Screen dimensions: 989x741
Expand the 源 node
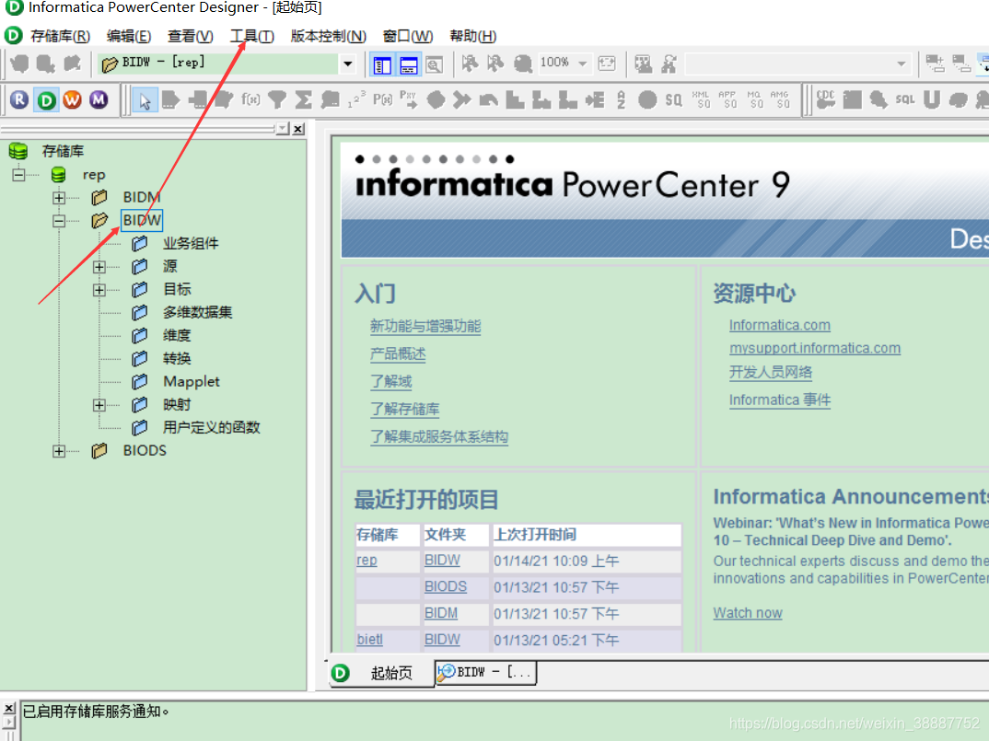99,267
